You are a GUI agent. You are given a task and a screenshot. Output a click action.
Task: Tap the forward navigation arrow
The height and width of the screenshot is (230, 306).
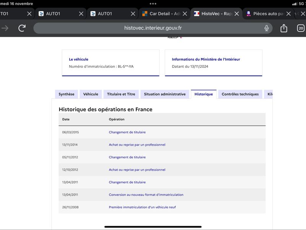[5, 28]
